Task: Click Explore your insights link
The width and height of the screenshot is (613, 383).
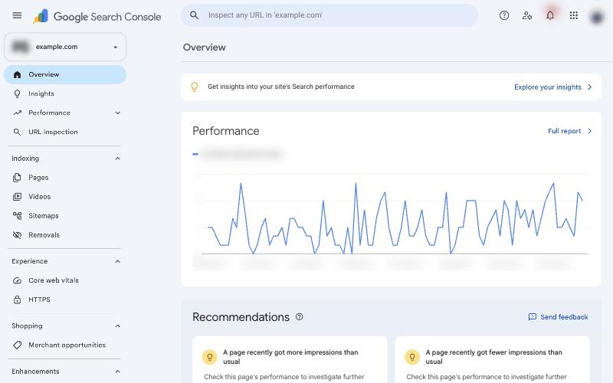Action: tap(552, 87)
